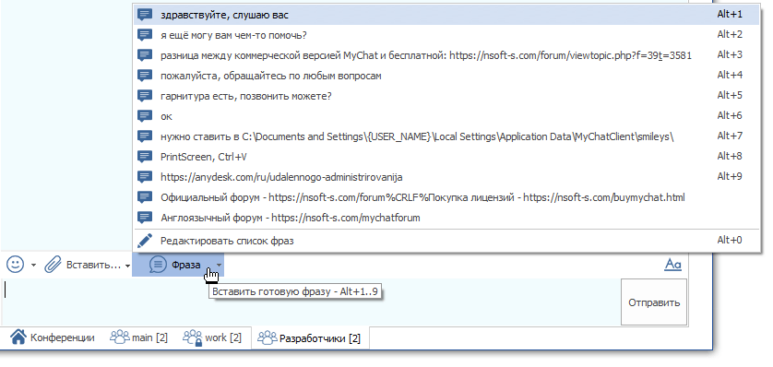The image size is (773, 367).
Task: Open the smiley emoticon picker
Action: [x=15, y=265]
